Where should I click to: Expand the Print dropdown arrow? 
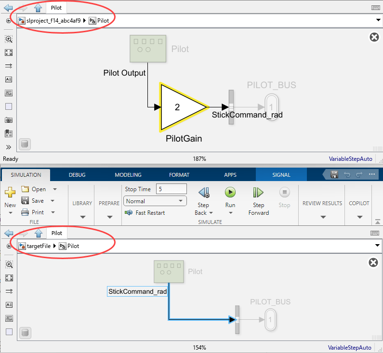tap(53, 212)
